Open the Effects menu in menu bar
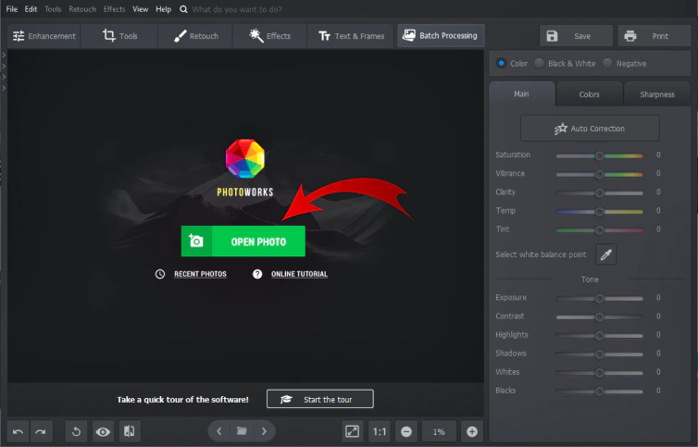 point(115,9)
